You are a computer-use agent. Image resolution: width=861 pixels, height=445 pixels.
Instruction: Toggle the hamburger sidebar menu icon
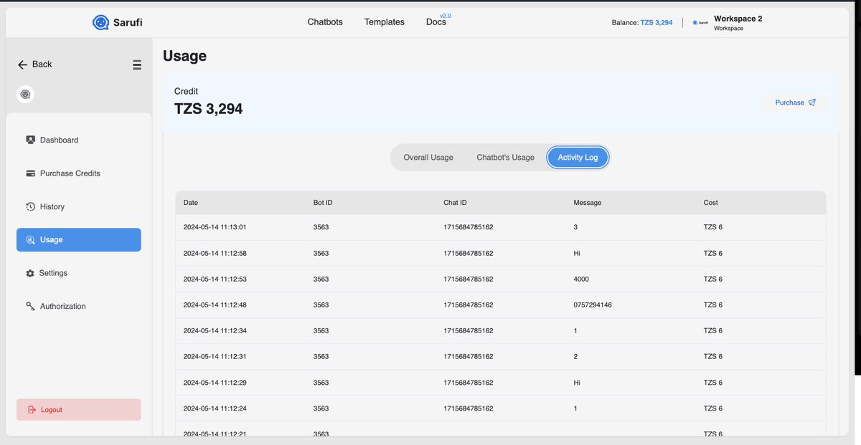point(136,64)
